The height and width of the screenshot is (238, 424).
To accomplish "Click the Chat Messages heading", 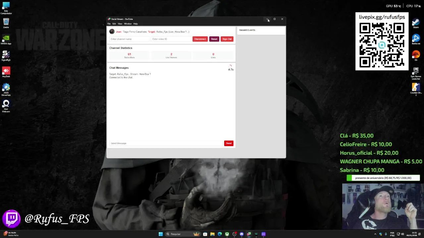I will click(119, 68).
